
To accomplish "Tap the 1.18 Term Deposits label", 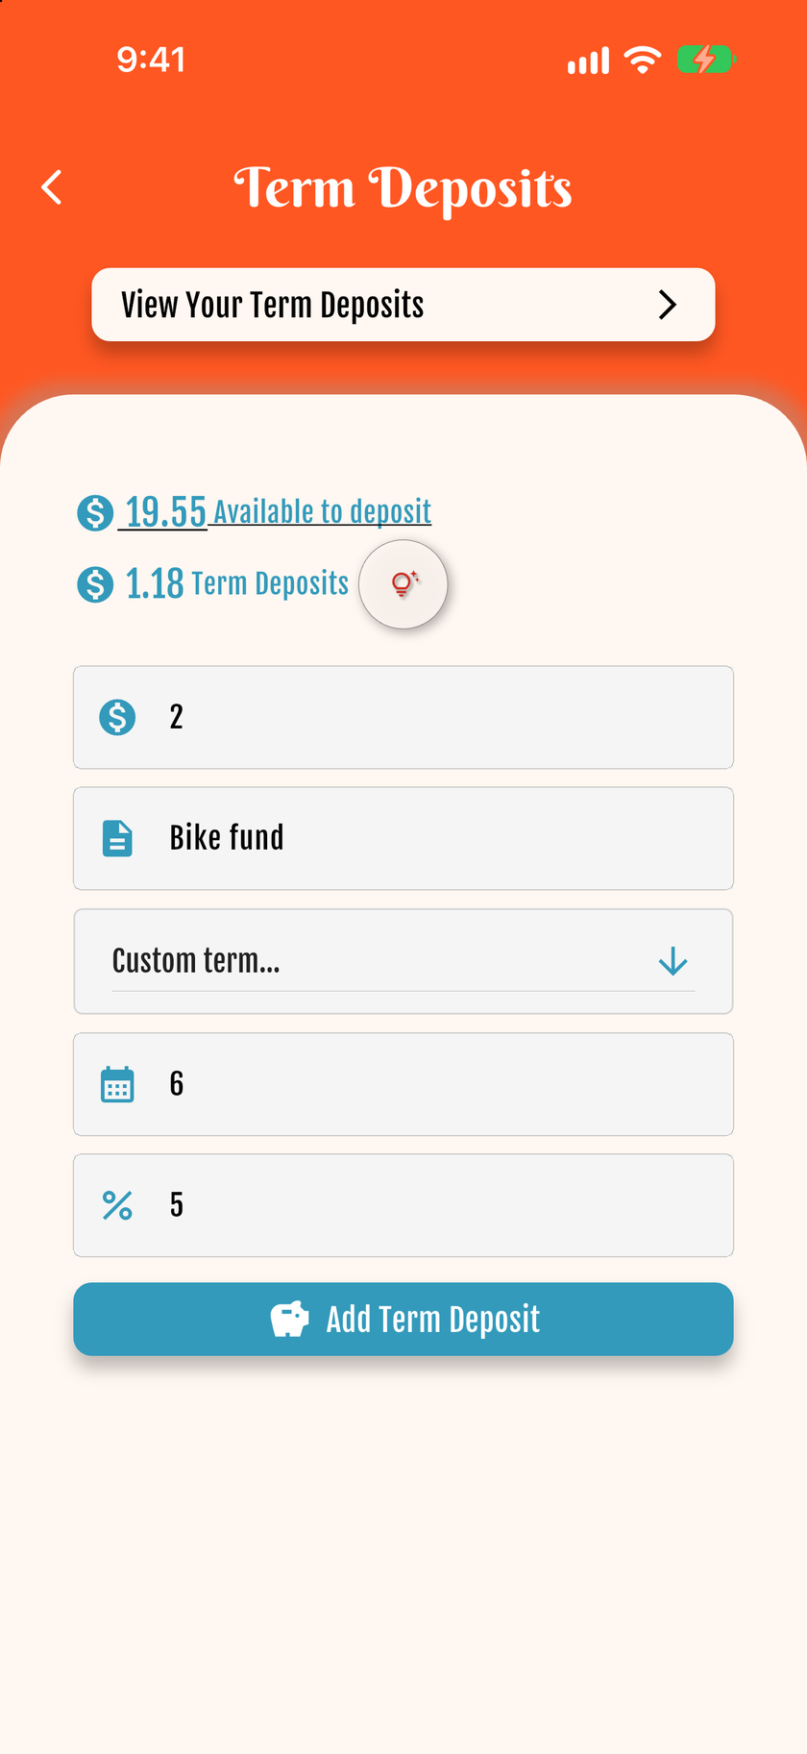I will (237, 583).
